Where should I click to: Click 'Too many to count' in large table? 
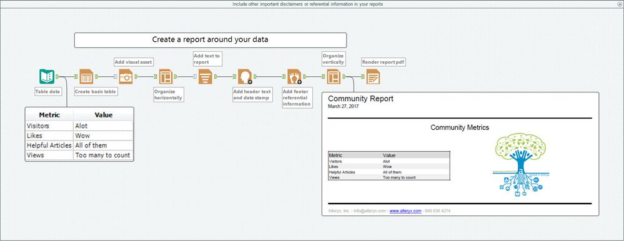click(104, 155)
